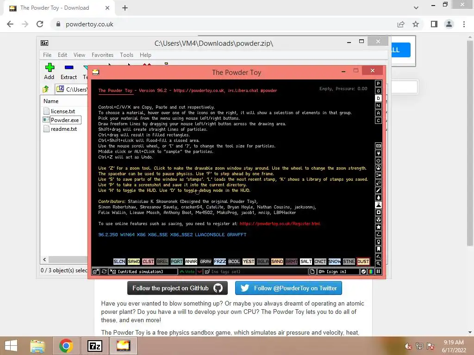Click the open simulation browser icon

click(x=95, y=272)
